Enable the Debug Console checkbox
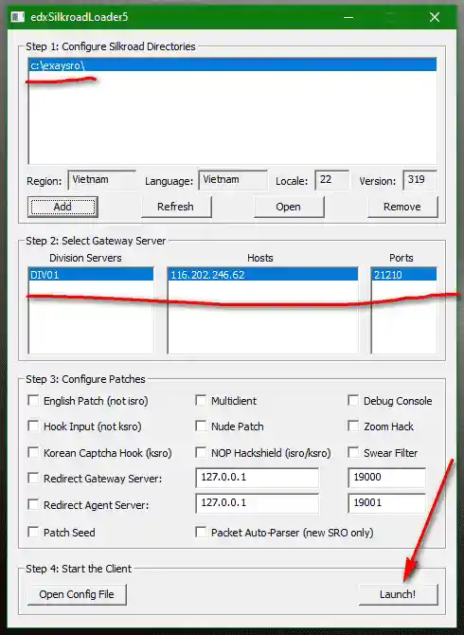The width and height of the screenshot is (464, 635). coord(353,401)
